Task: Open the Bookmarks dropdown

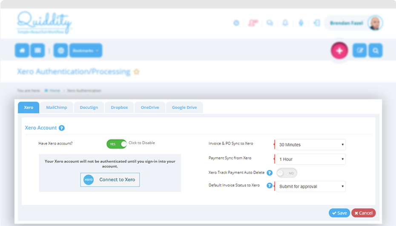Action: pyautogui.click(x=86, y=51)
